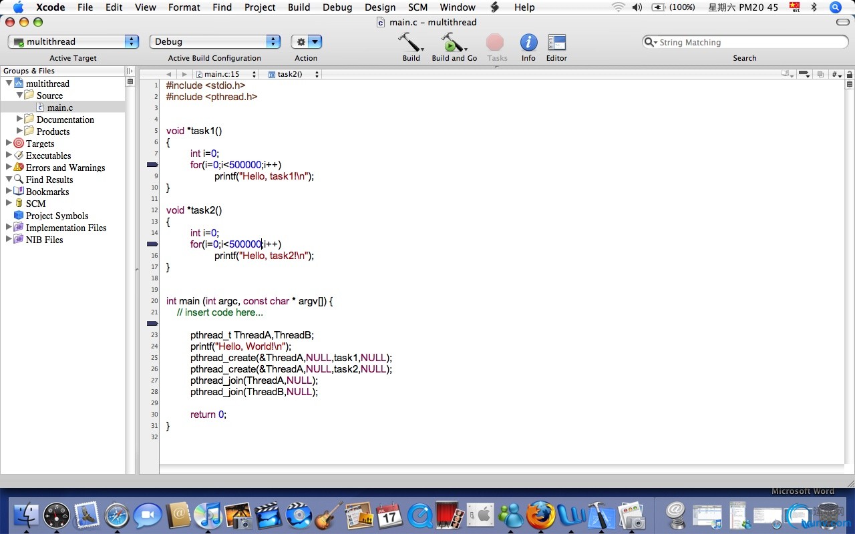Viewport: 855px width, 534px height.
Task: Expand the Products folder
Action: click(x=19, y=131)
